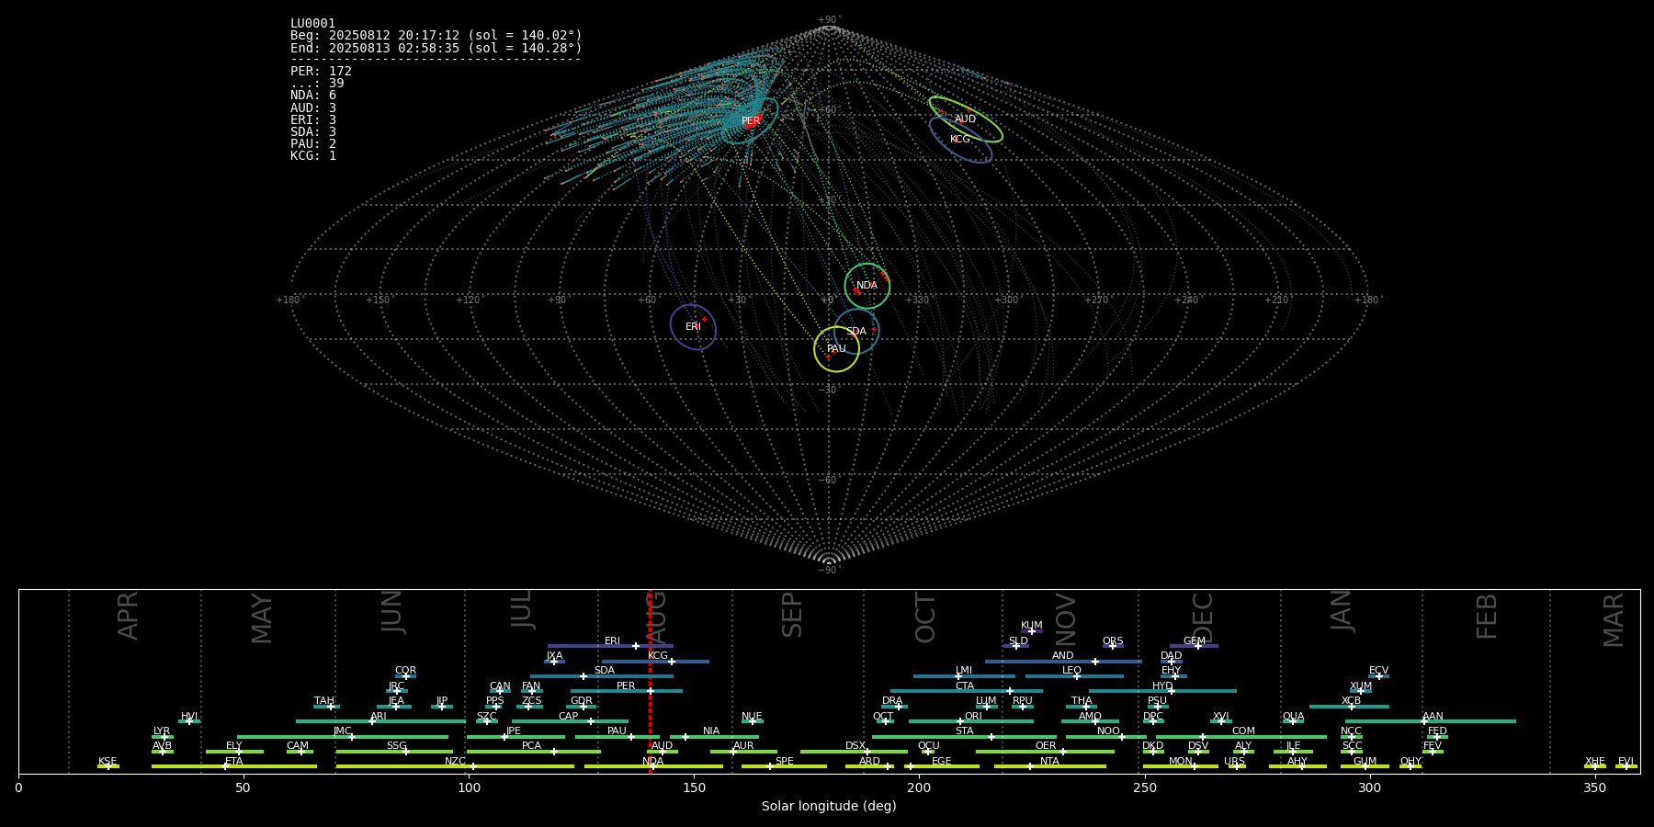Click the MON shower label in timeline
This screenshot has width=1654, height=827.
1181,762
